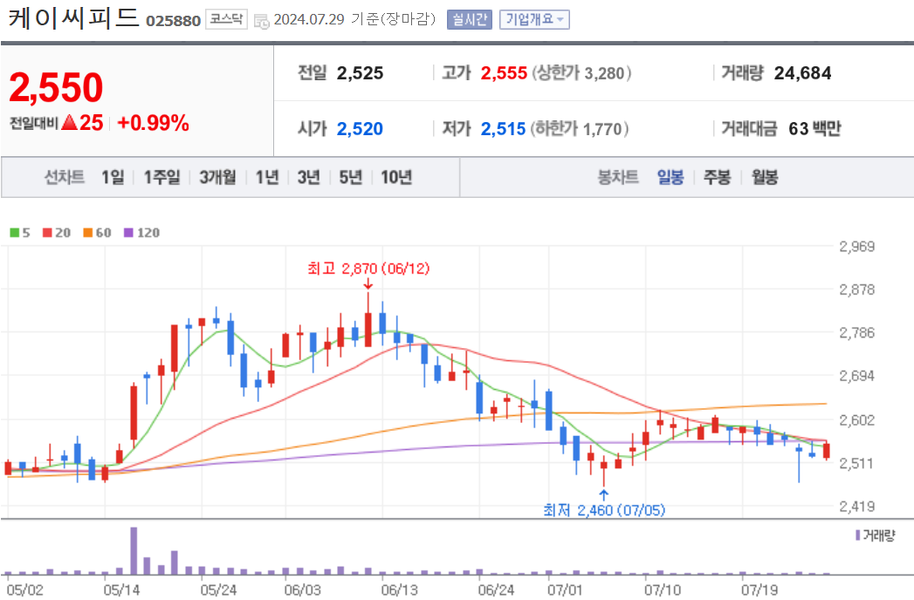Switch to the 월봉 monthly candle chart
The height and width of the screenshot is (600, 914).
click(765, 177)
